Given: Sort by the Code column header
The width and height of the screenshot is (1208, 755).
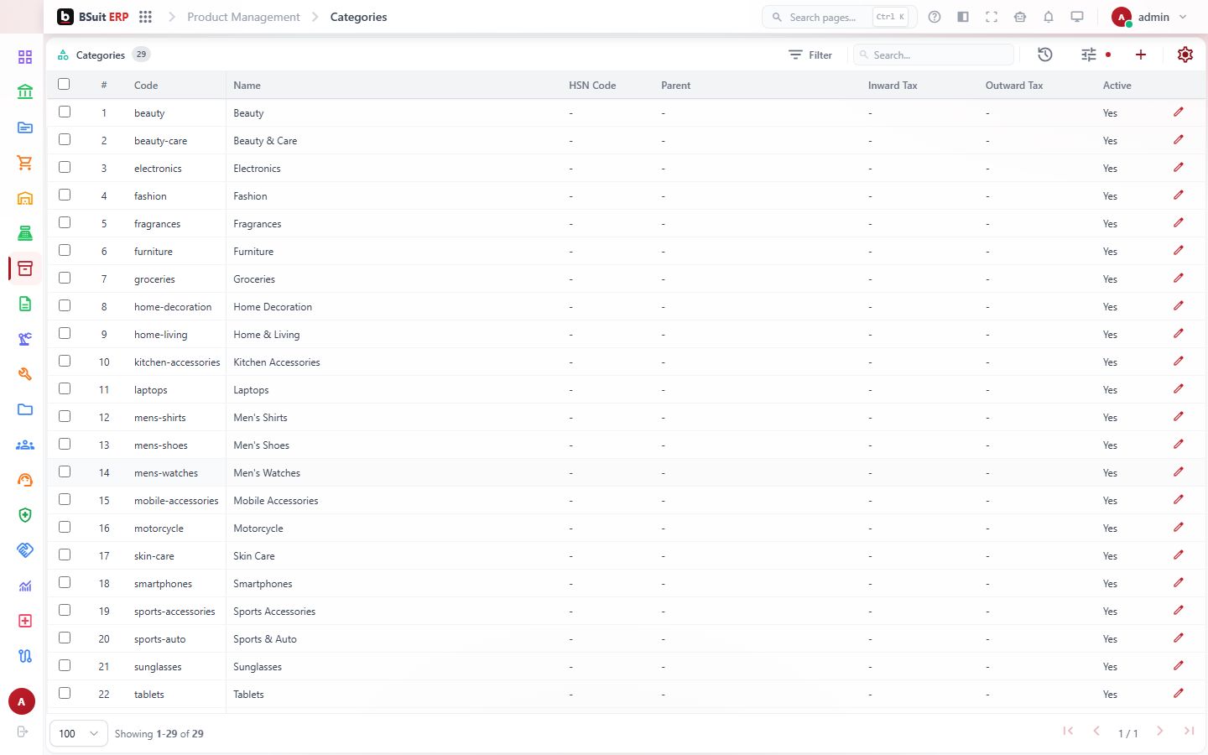Looking at the screenshot, I should pyautogui.click(x=146, y=86).
